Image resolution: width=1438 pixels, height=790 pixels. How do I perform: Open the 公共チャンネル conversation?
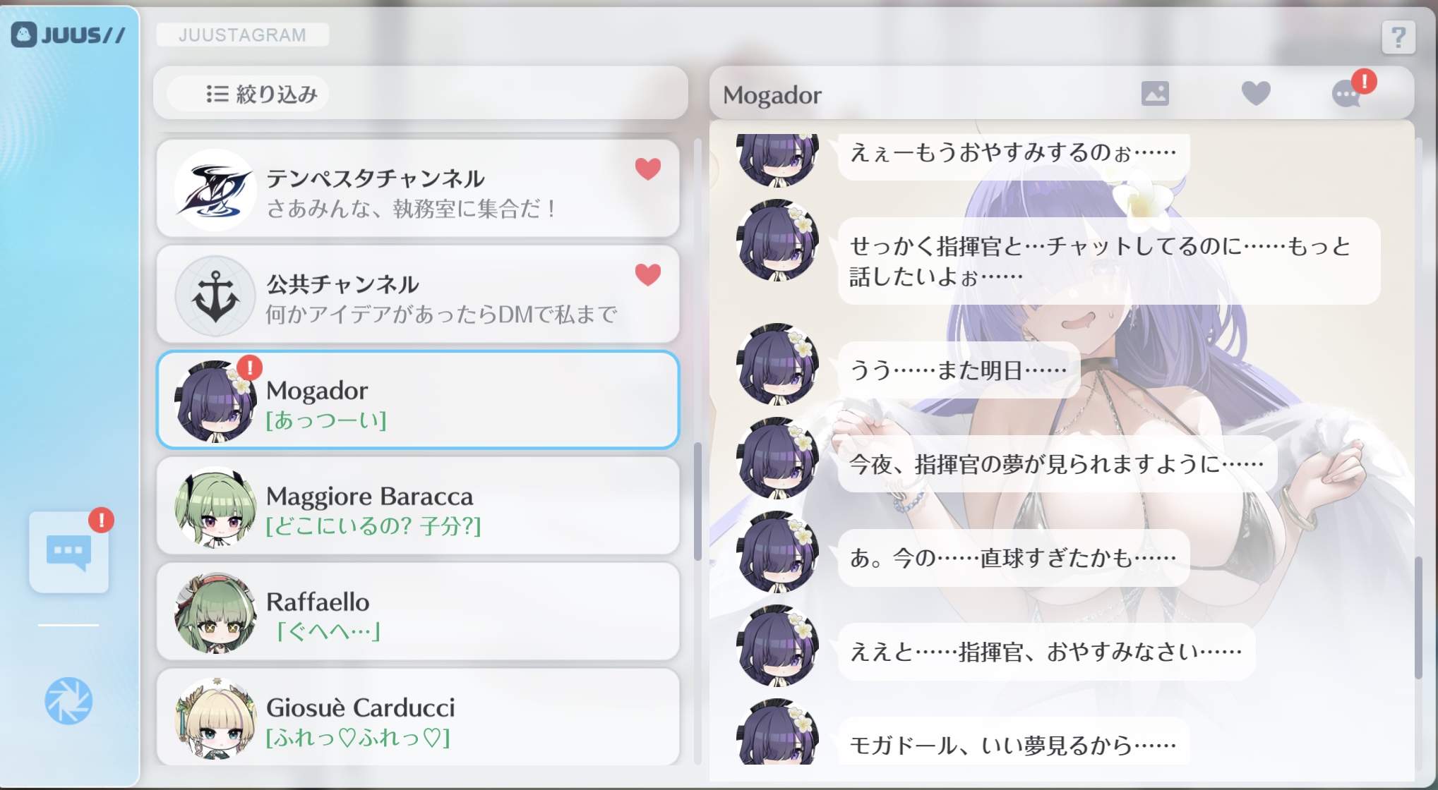point(418,294)
